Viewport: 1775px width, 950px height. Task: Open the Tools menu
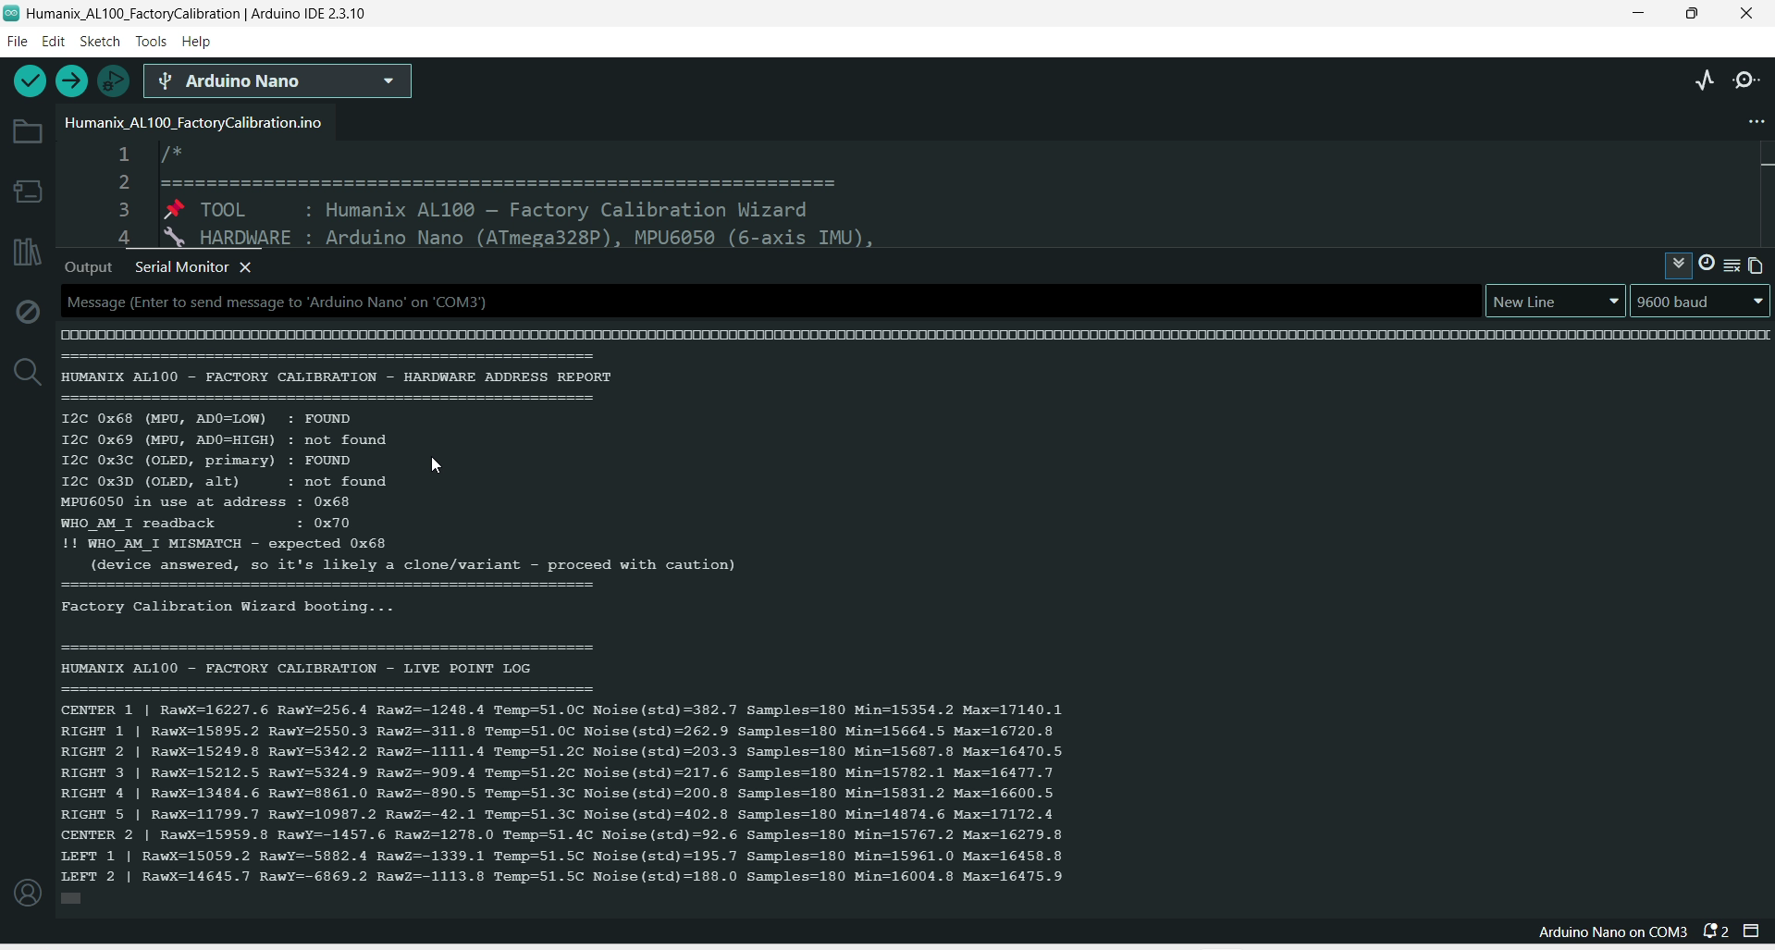pyautogui.click(x=151, y=42)
